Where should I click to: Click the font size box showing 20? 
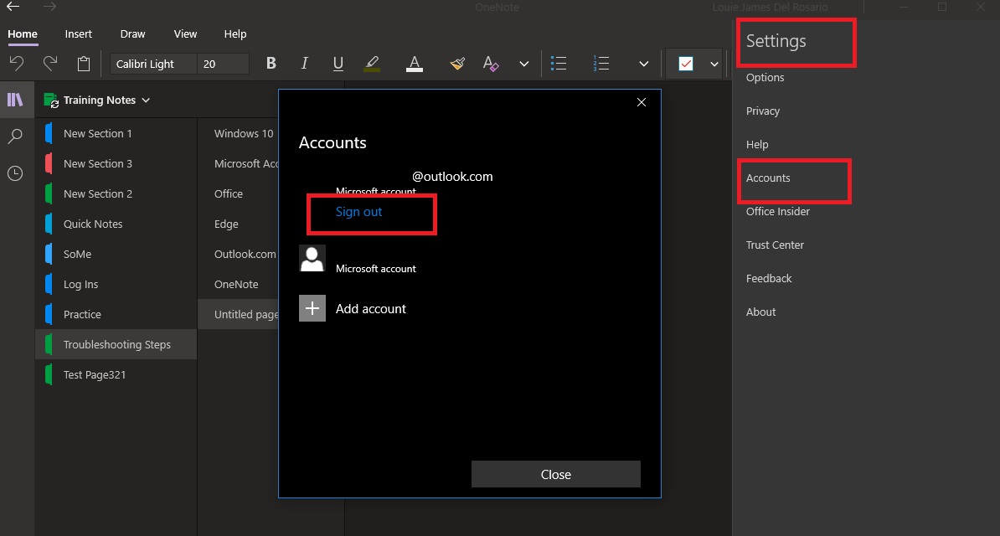pyautogui.click(x=223, y=64)
